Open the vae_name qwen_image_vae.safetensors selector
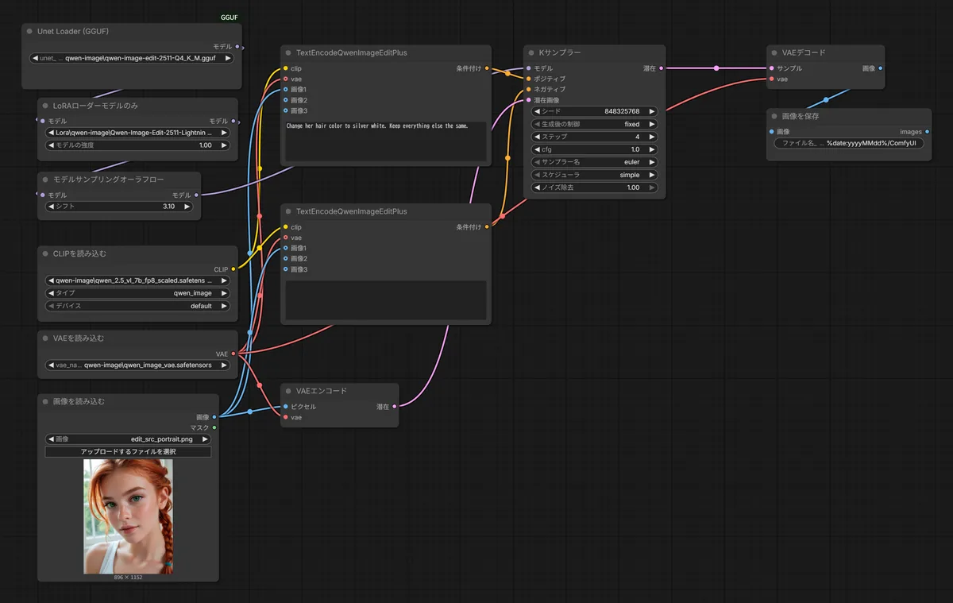This screenshot has width=953, height=603. [x=137, y=365]
